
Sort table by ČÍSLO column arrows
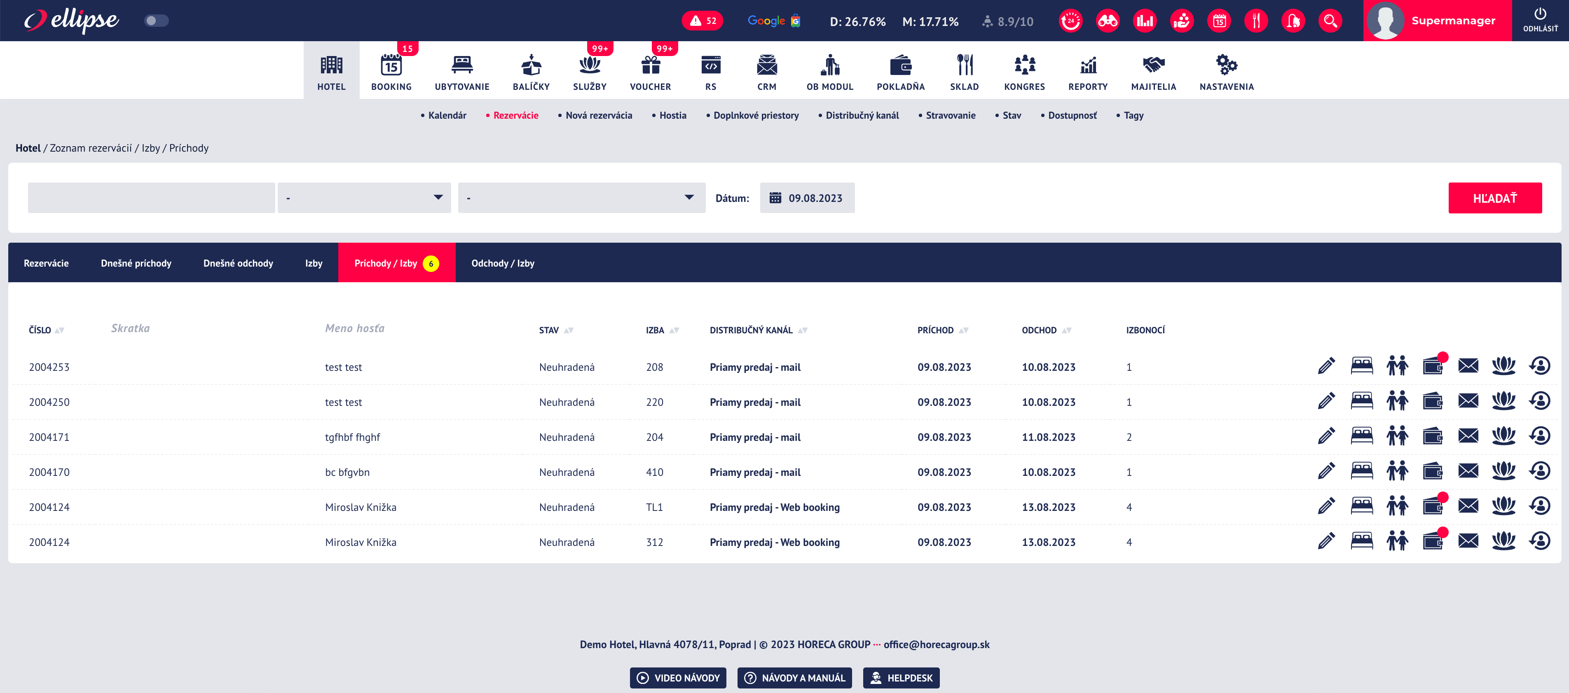[59, 331]
